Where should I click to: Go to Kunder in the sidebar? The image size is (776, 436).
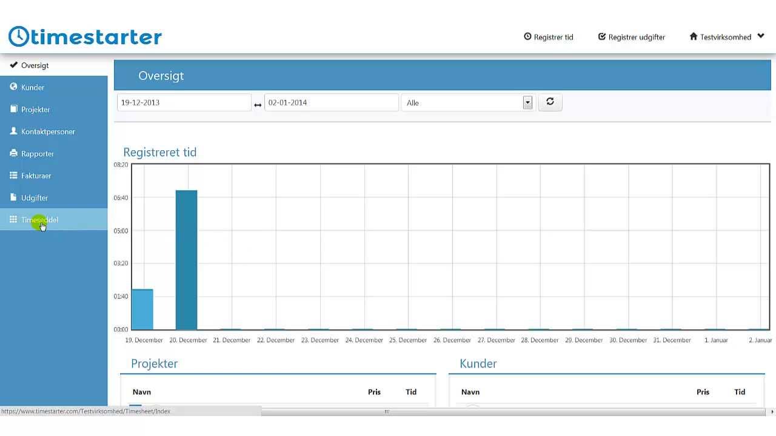54,87
